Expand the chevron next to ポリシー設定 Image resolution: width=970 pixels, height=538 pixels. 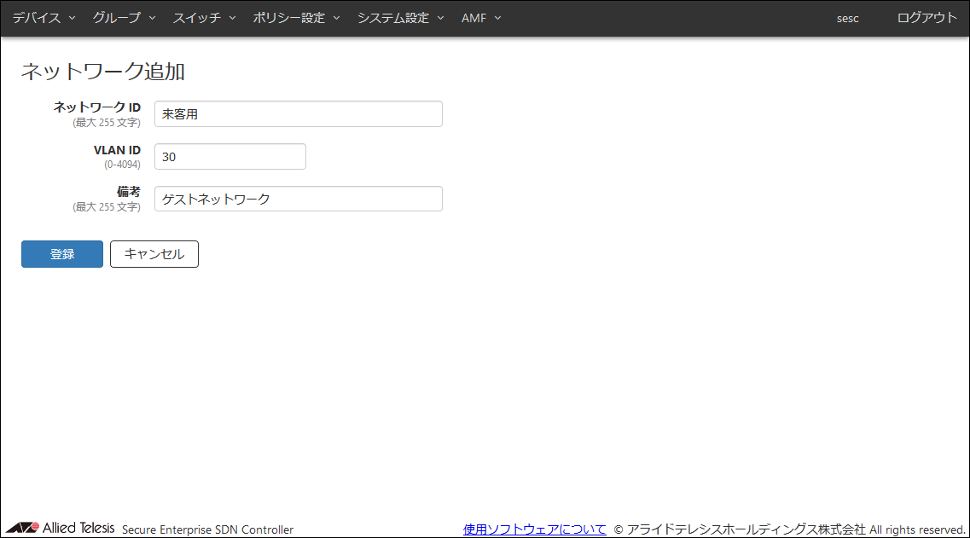tap(336, 18)
